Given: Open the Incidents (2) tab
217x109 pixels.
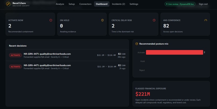Looking at the screenshot, I should pos(118,4).
